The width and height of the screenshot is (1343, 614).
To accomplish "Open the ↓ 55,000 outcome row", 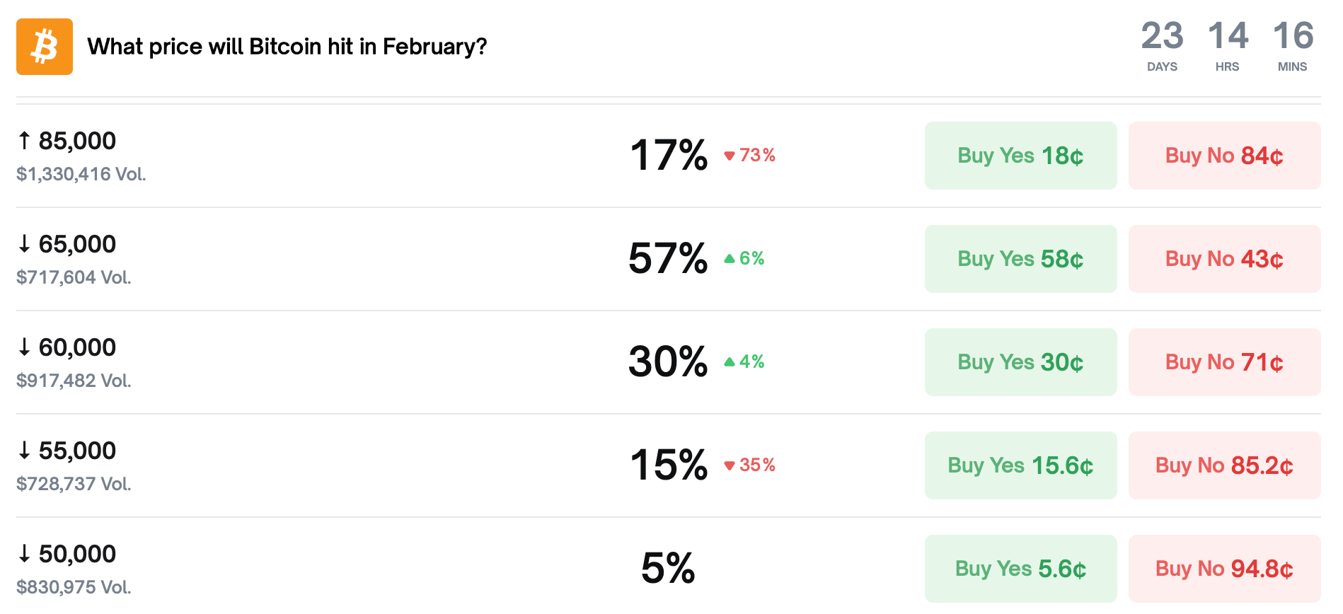I will (76, 451).
